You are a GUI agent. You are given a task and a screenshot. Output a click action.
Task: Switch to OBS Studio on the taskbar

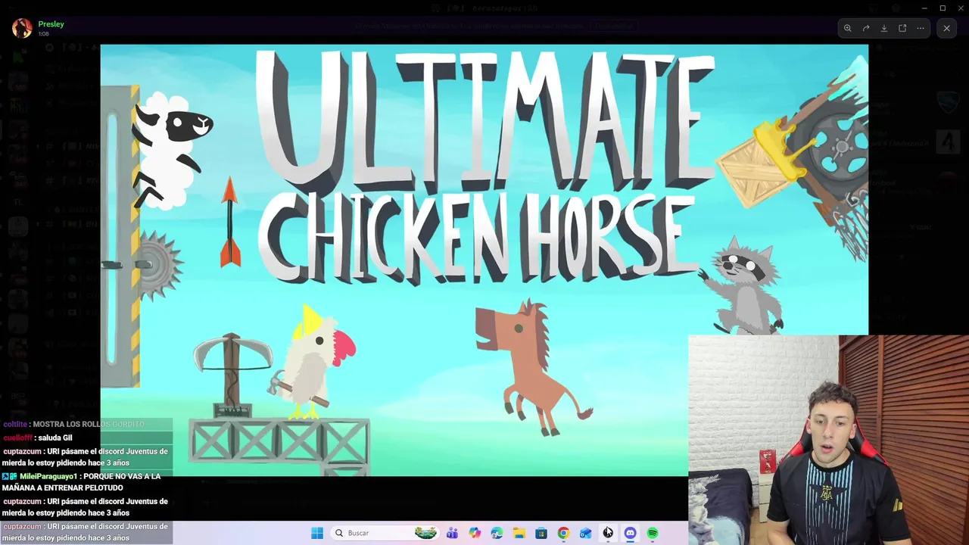(608, 533)
